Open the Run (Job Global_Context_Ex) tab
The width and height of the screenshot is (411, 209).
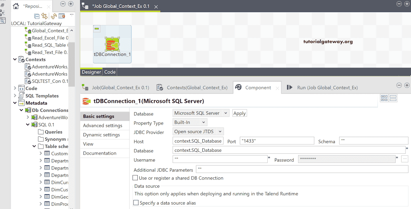322,88
